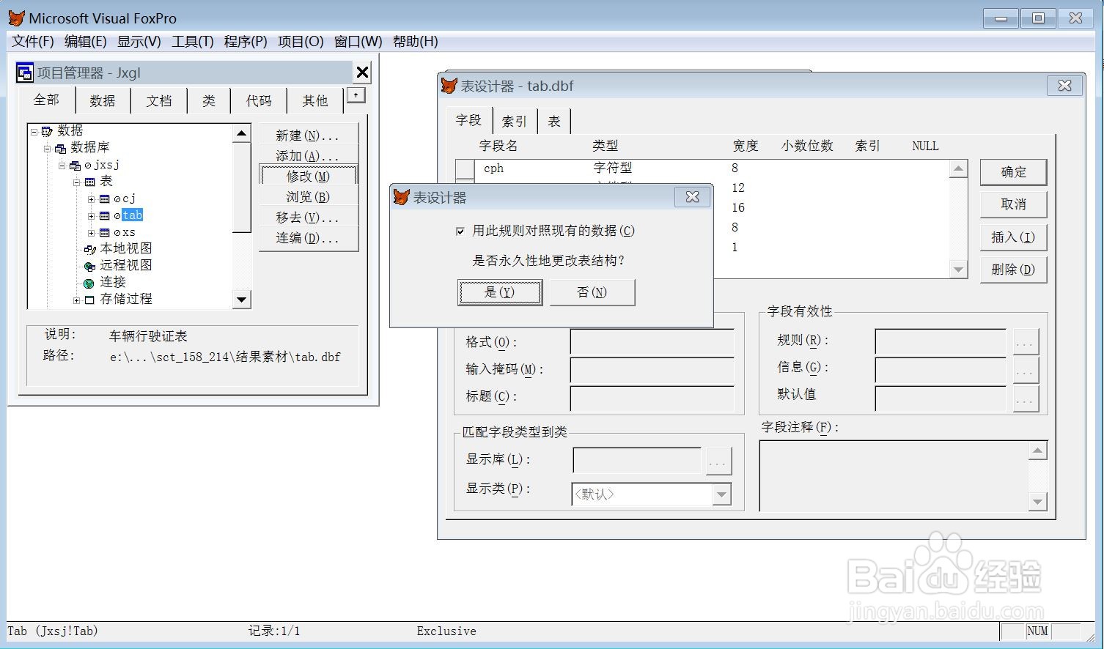Click 修改(M) button

[x=308, y=177]
